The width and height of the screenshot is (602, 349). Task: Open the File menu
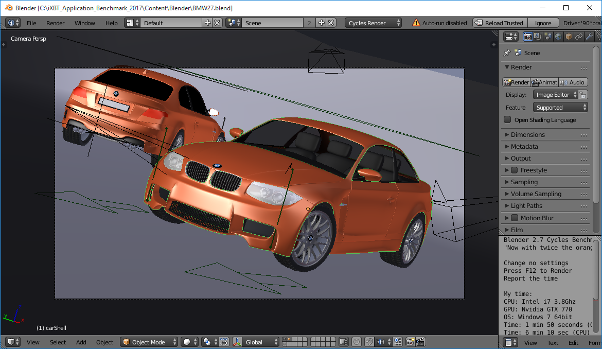pyautogui.click(x=31, y=23)
